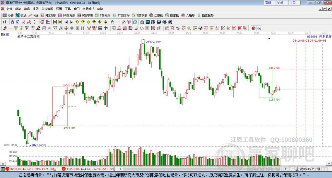Image resolution: width=332 pixels, height=178 pixels.
Task: Click the 2157.54 price label
Action: 274,99
